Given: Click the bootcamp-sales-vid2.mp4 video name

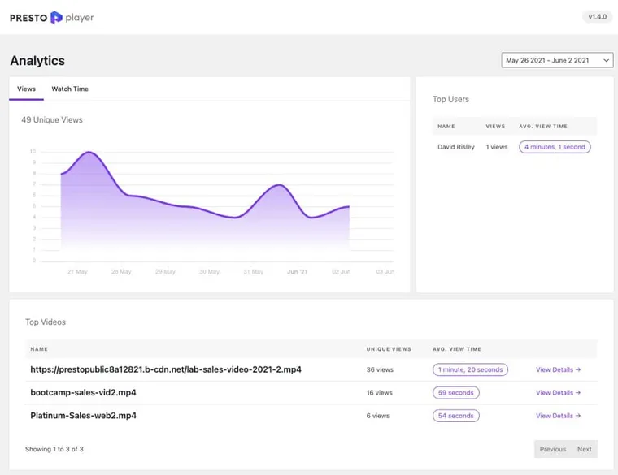Looking at the screenshot, I should 83,392.
